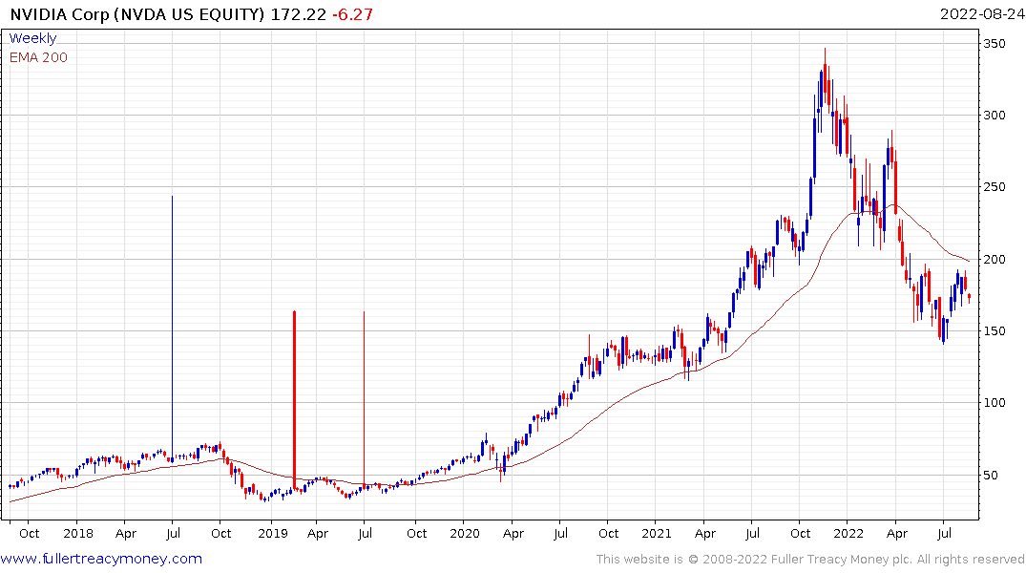
Task: Click the 250 price axis label
Action: (994, 187)
